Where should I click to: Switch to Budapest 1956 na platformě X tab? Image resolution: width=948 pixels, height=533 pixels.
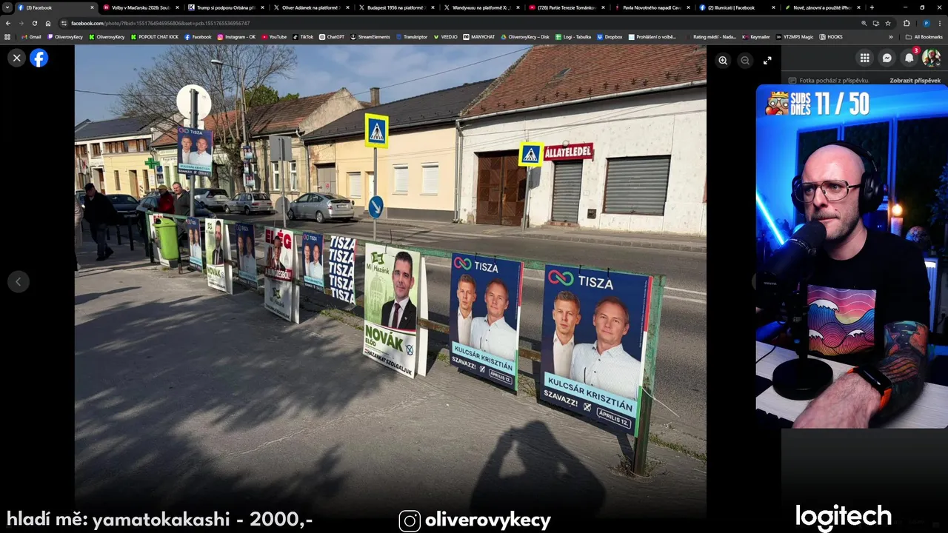(396, 7)
